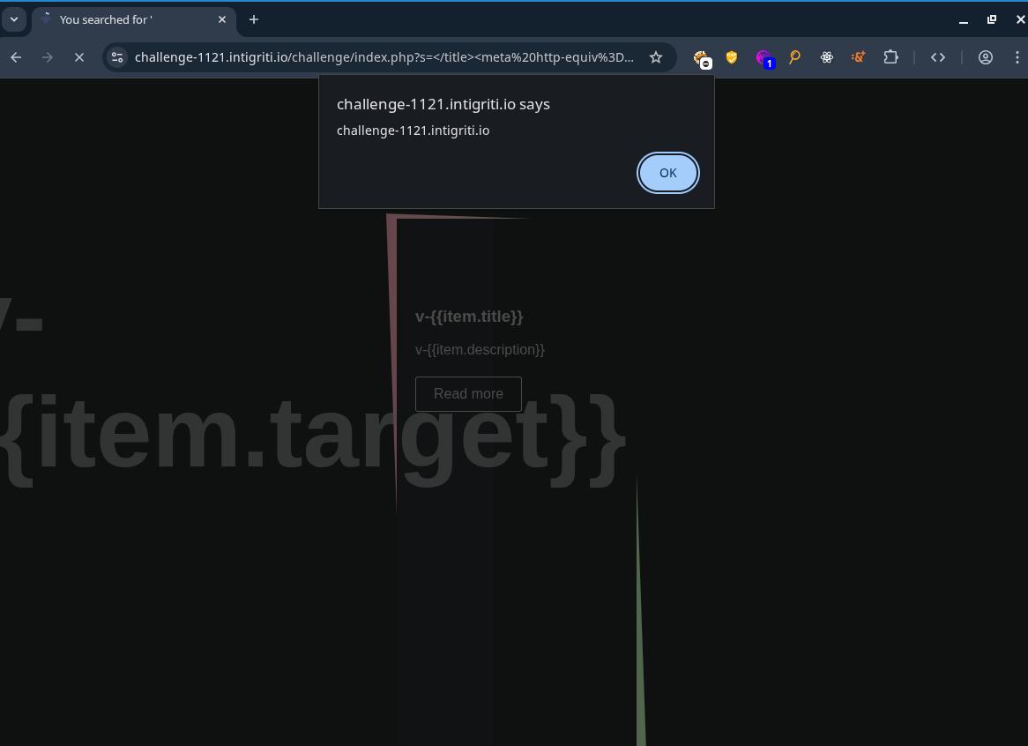Stop loading the page
This screenshot has width=1028, height=746.
pos(79,57)
